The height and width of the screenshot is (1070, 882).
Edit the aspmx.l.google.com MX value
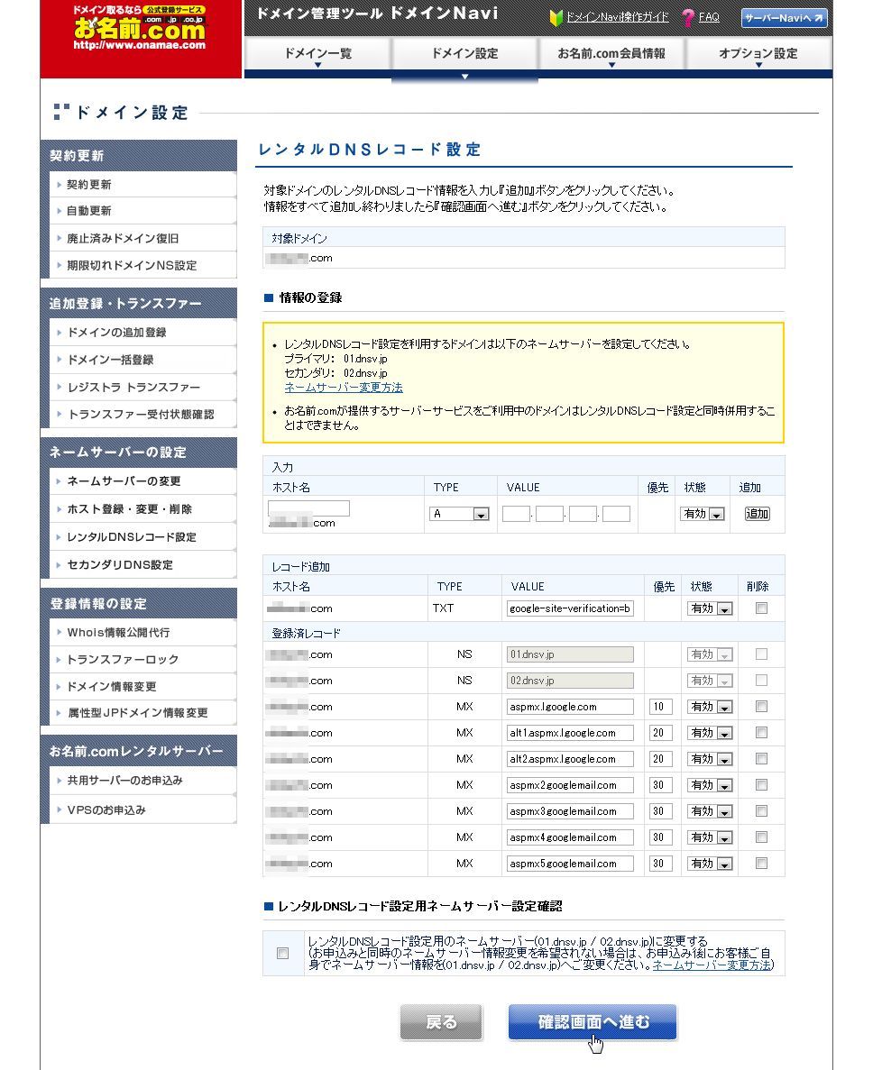[x=570, y=707]
